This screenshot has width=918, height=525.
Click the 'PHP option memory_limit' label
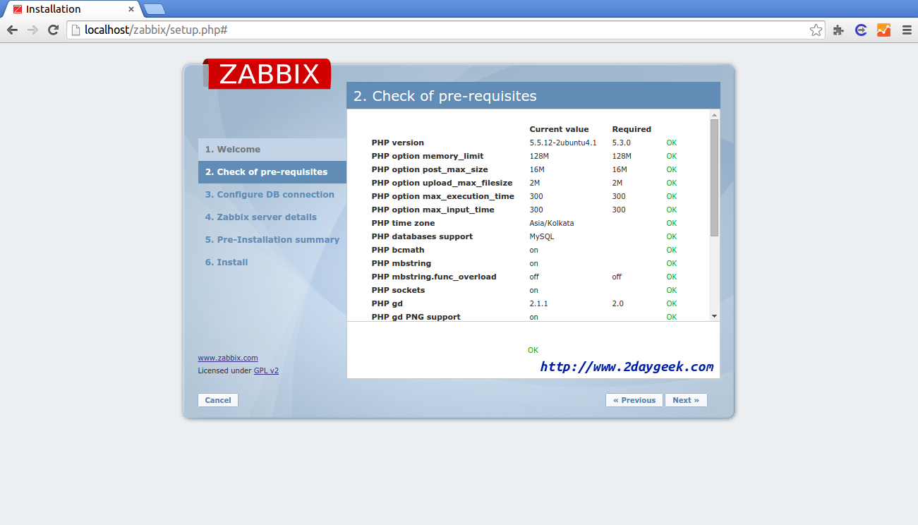click(428, 156)
